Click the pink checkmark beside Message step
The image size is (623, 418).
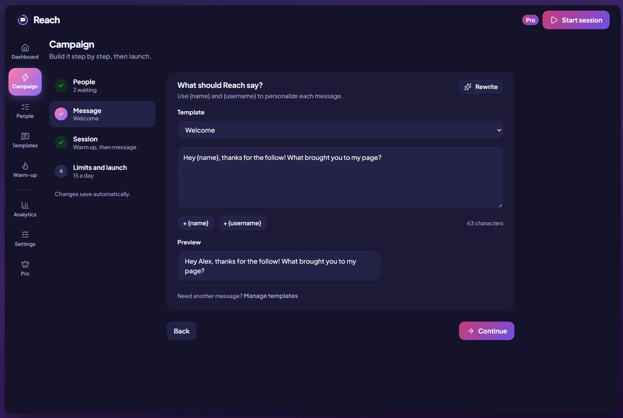coord(61,114)
